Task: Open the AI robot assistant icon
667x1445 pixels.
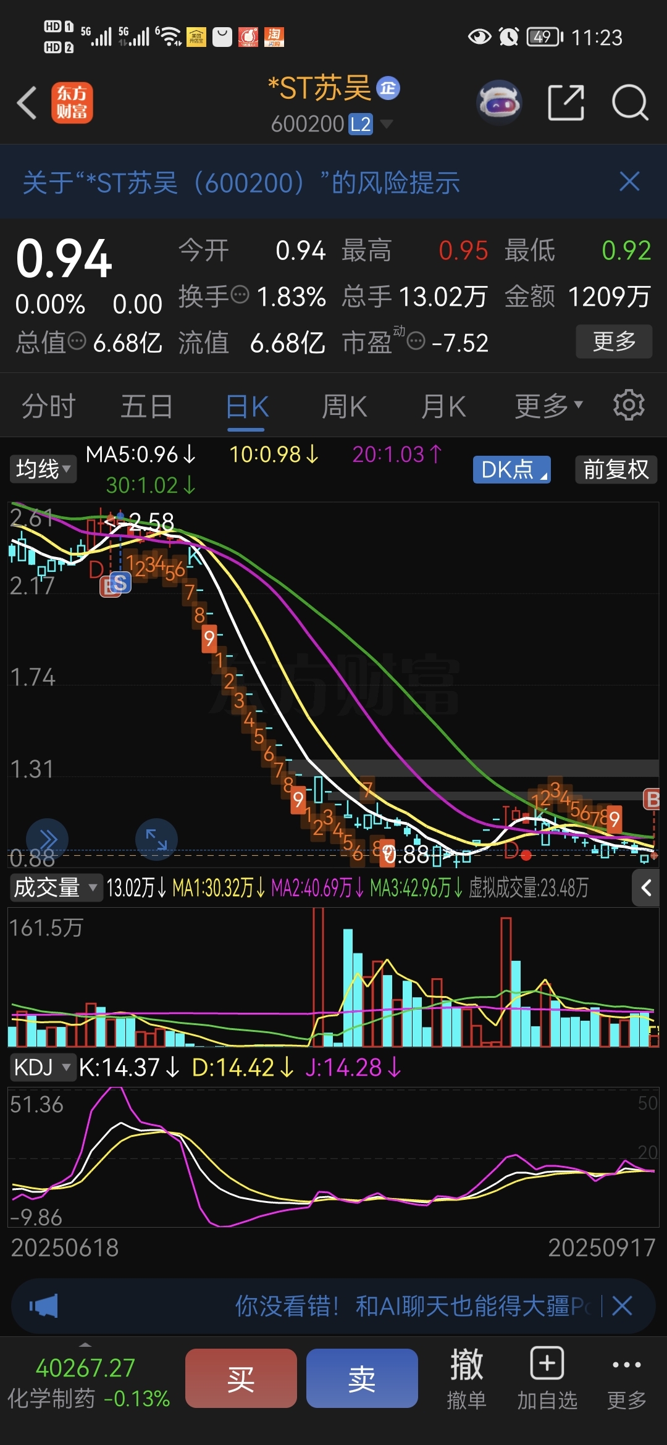Action: click(499, 103)
